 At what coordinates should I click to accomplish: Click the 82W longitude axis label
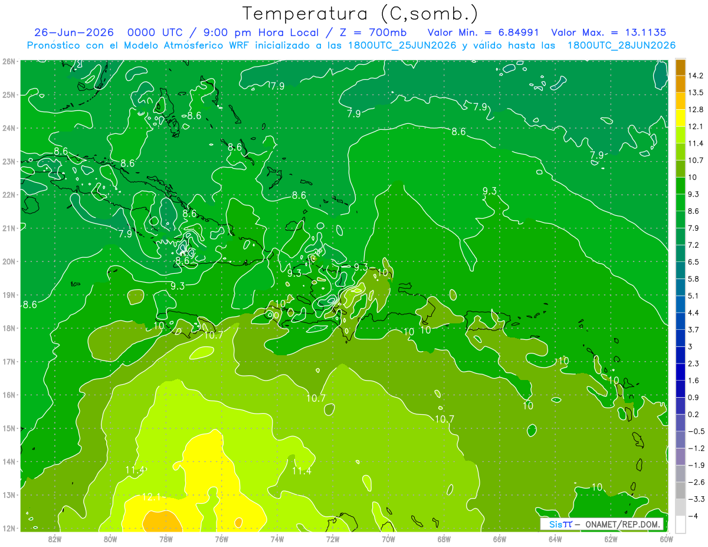pyautogui.click(x=54, y=539)
